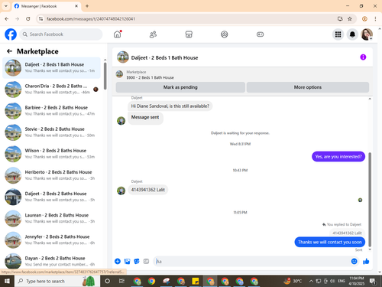Focus the Aa message input field
Viewport: 382px width, 287px height.
252,261
